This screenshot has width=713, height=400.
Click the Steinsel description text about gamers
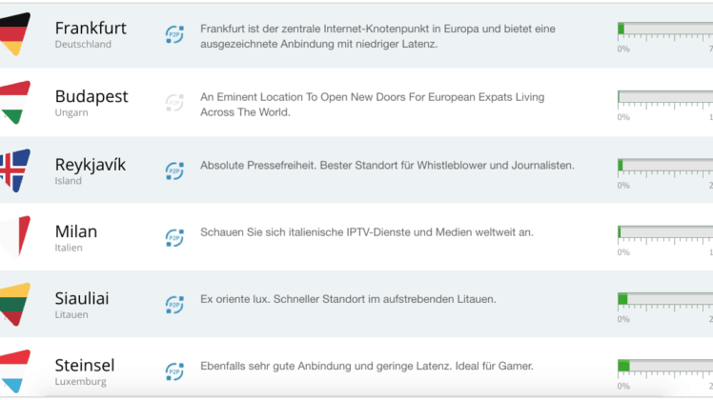366,366
